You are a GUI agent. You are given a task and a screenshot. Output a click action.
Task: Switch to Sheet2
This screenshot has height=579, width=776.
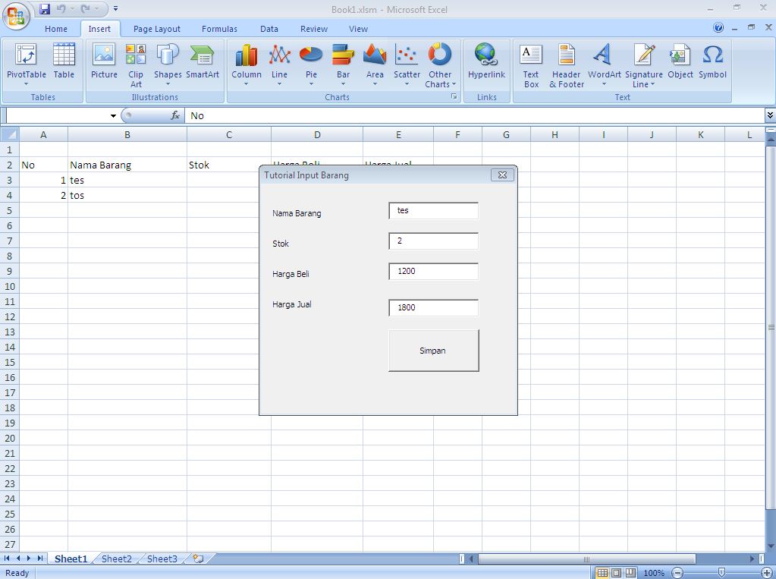click(x=115, y=559)
